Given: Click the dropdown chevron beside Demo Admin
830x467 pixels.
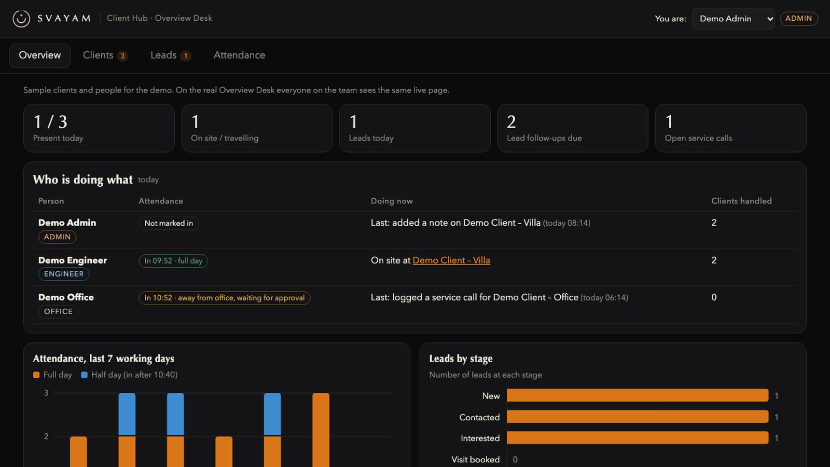Looking at the screenshot, I should (770, 19).
